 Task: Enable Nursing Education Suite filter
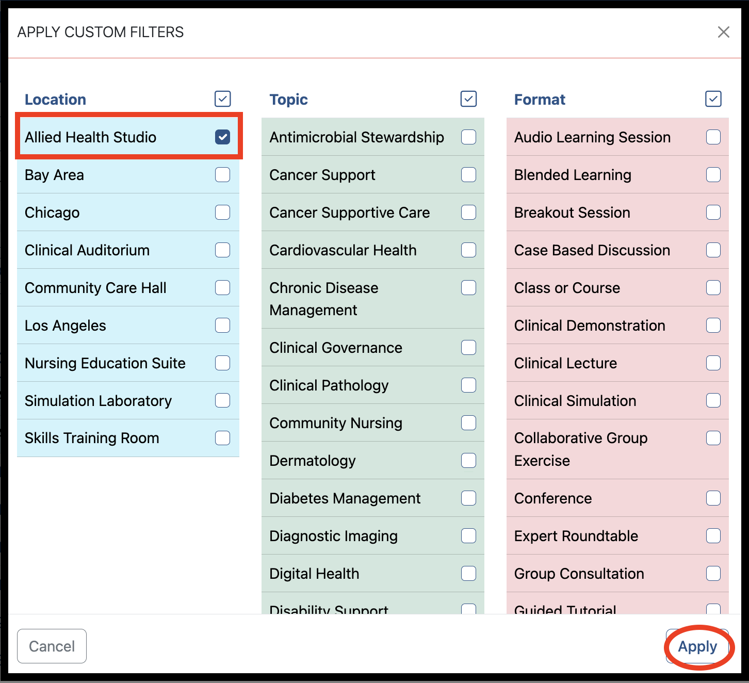click(x=223, y=363)
